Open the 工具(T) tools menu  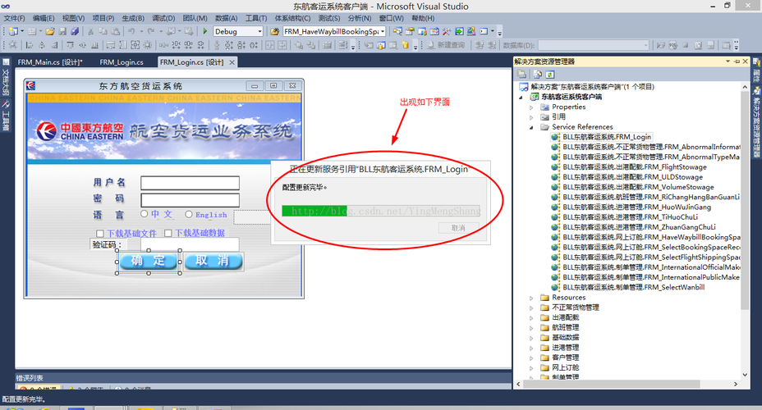pos(256,18)
